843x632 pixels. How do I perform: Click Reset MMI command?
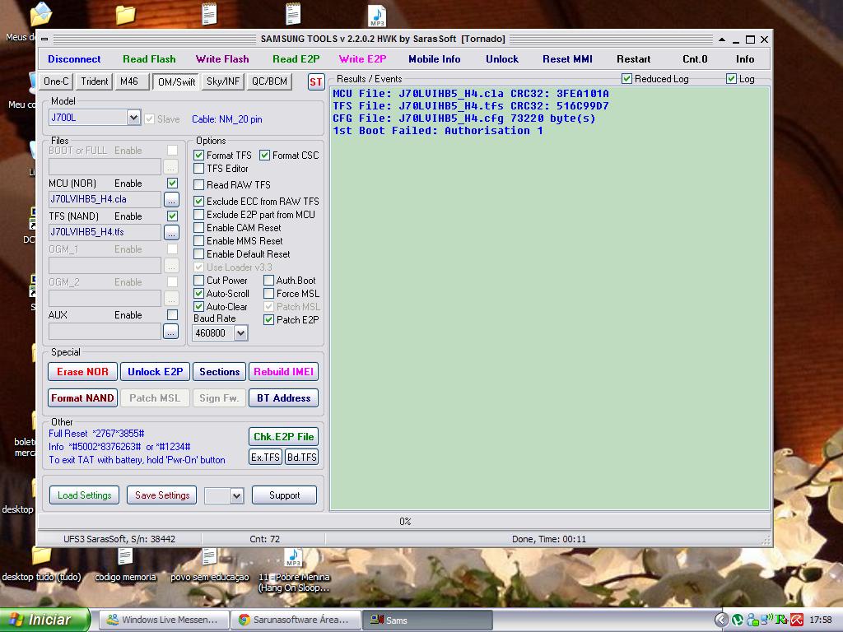[567, 59]
